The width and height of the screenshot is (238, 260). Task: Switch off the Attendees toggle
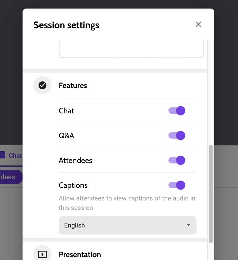[176, 160]
